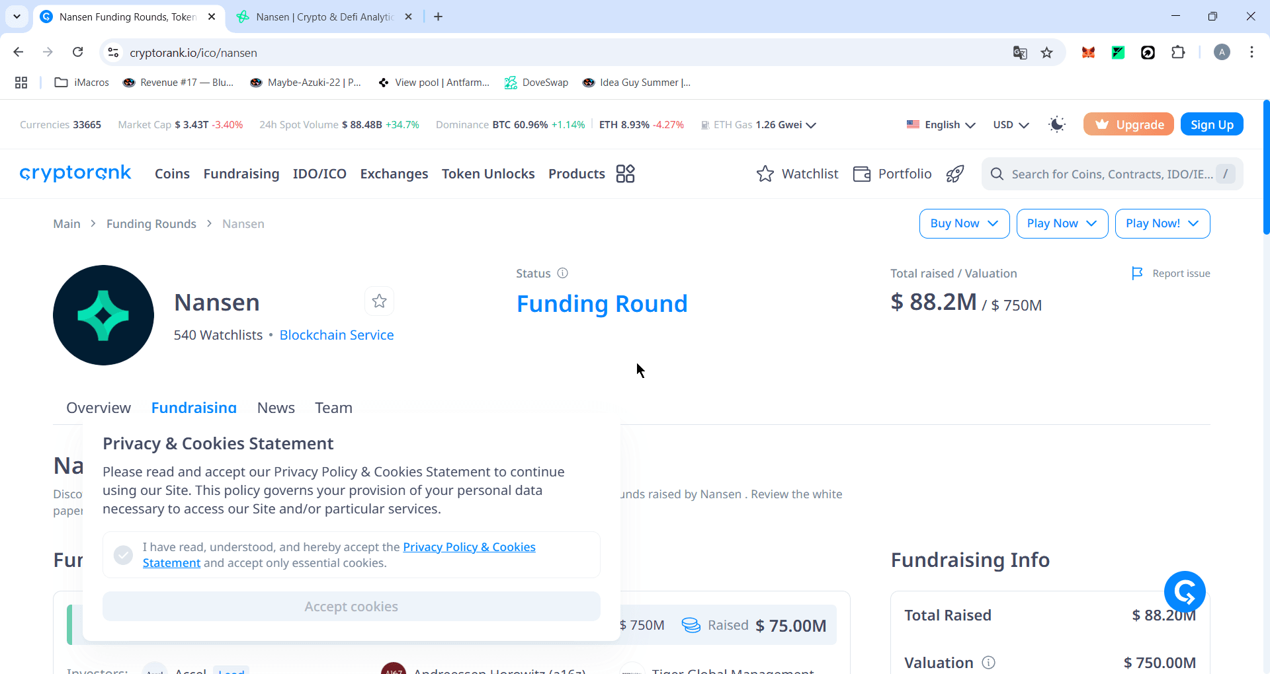Image resolution: width=1270 pixels, height=674 pixels.
Task: Open the Watchlist link
Action: coord(797,174)
